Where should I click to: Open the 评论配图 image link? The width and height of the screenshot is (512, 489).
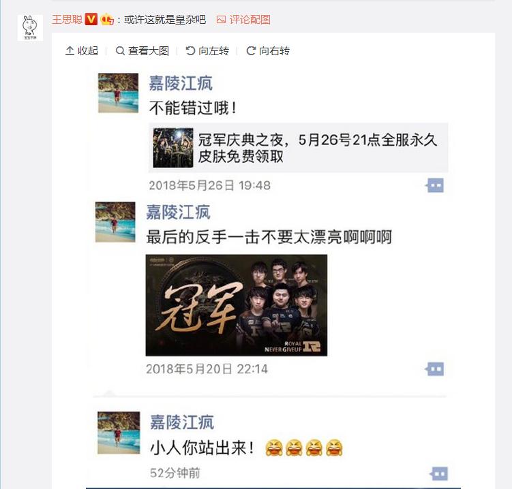point(243,20)
